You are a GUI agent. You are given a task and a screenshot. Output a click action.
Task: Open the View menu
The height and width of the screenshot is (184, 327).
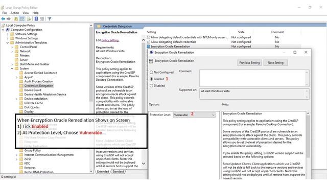point(26,13)
